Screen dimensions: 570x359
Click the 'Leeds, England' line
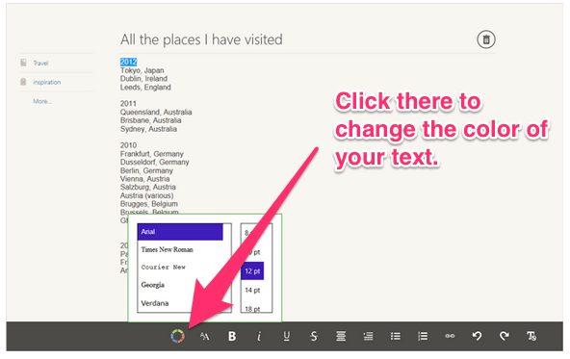pos(145,88)
